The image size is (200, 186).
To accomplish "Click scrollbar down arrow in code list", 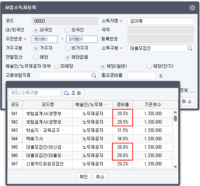I will click(175, 167).
